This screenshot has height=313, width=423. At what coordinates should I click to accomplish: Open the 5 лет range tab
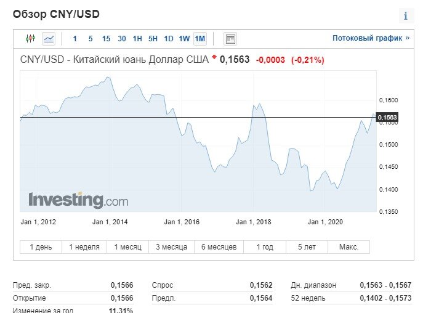[x=307, y=247]
